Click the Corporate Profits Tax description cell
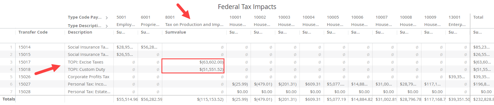 tap(89, 77)
